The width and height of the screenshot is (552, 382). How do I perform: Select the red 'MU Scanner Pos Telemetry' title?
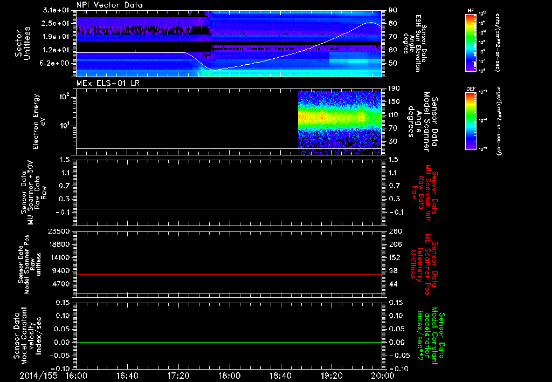[x=424, y=265]
